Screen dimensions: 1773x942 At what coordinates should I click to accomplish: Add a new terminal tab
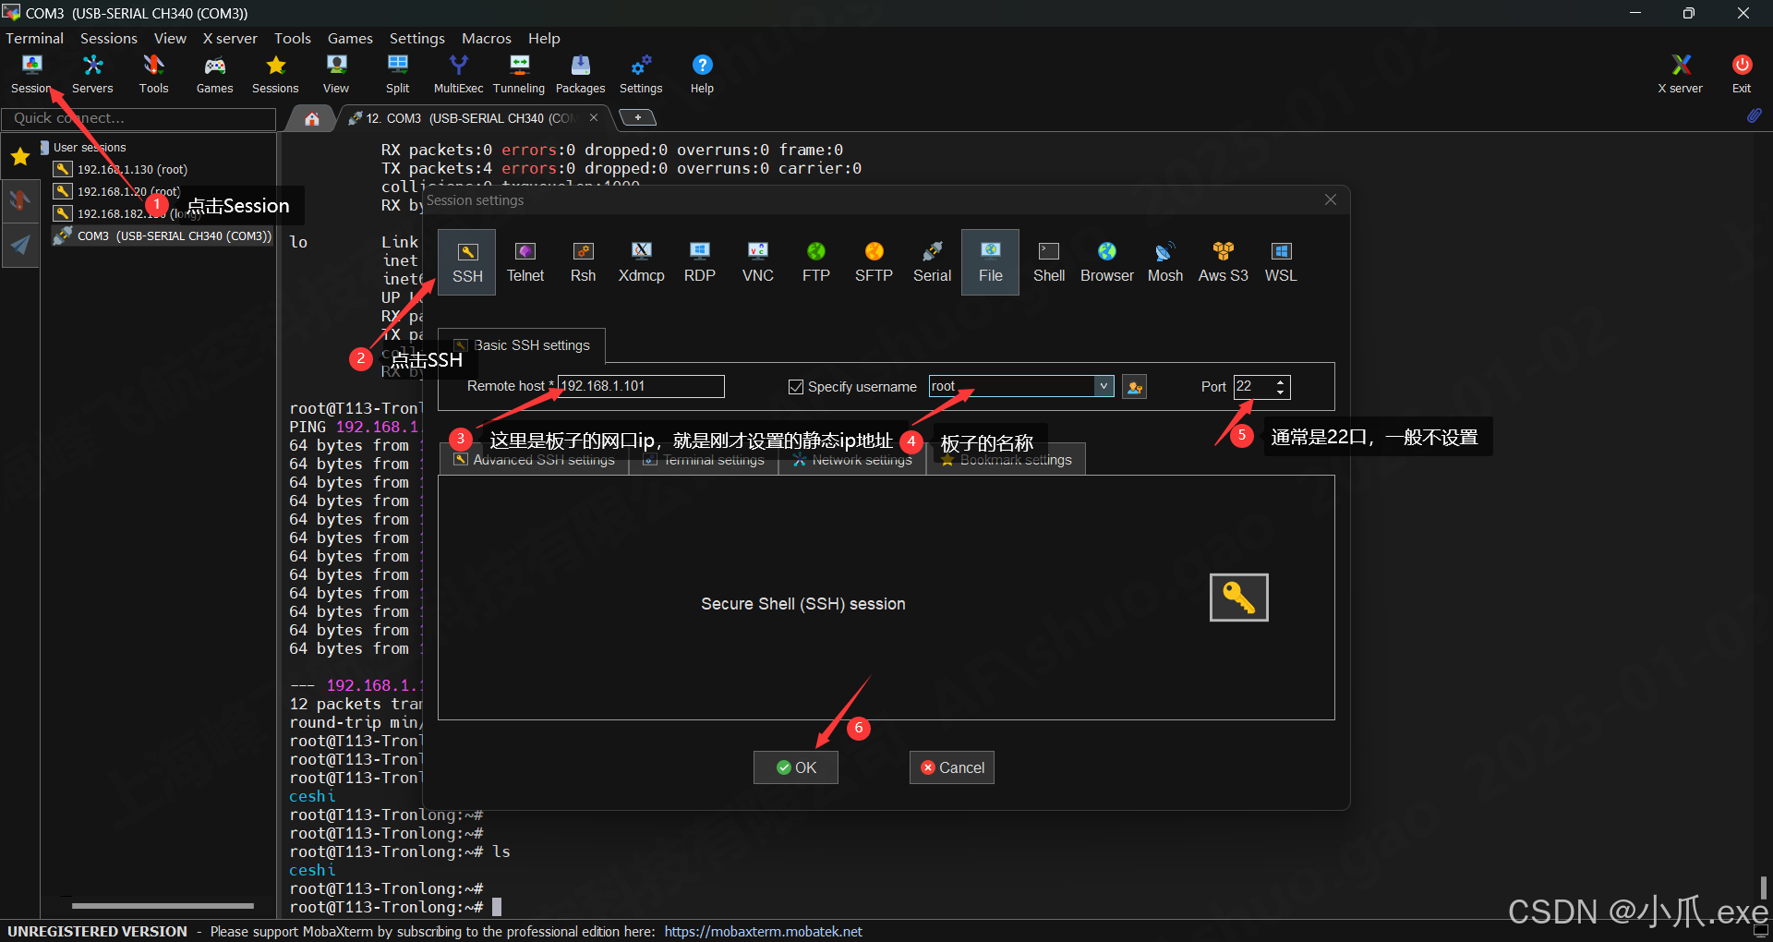(637, 117)
